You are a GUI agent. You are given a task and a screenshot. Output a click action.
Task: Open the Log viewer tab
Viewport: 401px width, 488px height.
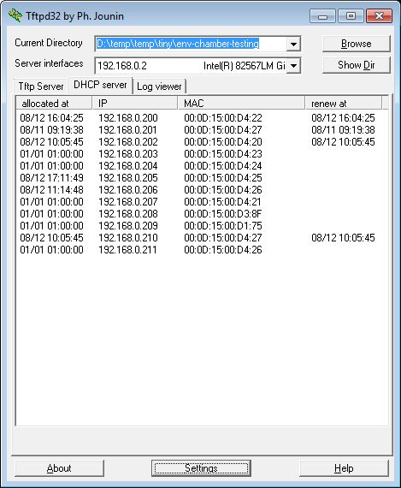(x=159, y=86)
